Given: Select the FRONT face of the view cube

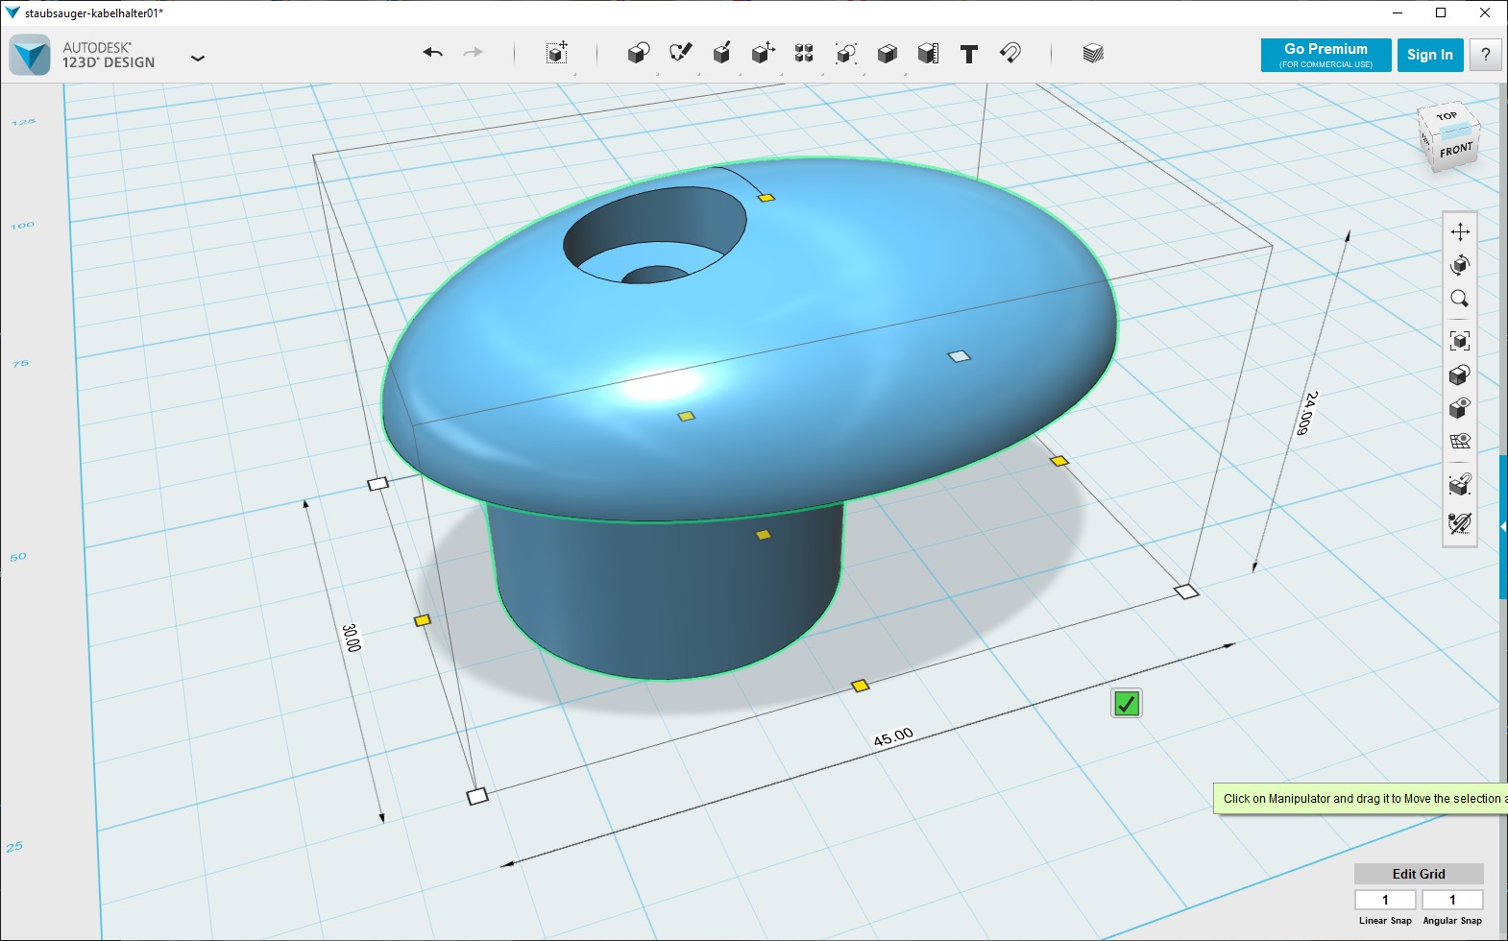Looking at the screenshot, I should (x=1456, y=150).
